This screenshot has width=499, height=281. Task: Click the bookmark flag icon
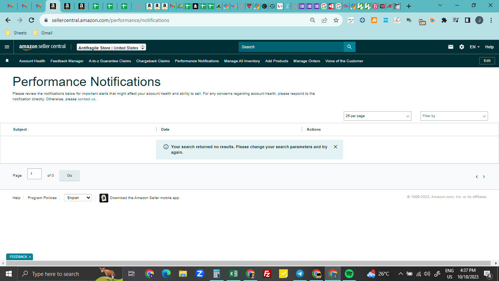click(x=7, y=61)
